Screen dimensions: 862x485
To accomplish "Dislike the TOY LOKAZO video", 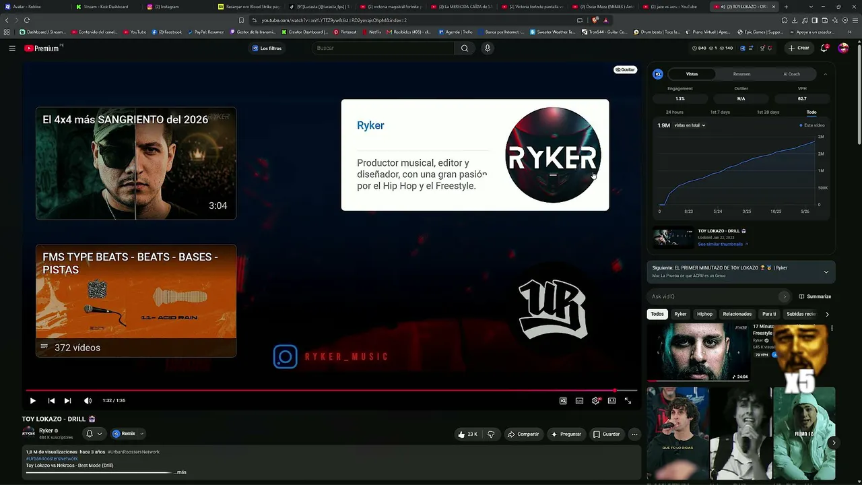I will pyautogui.click(x=491, y=434).
